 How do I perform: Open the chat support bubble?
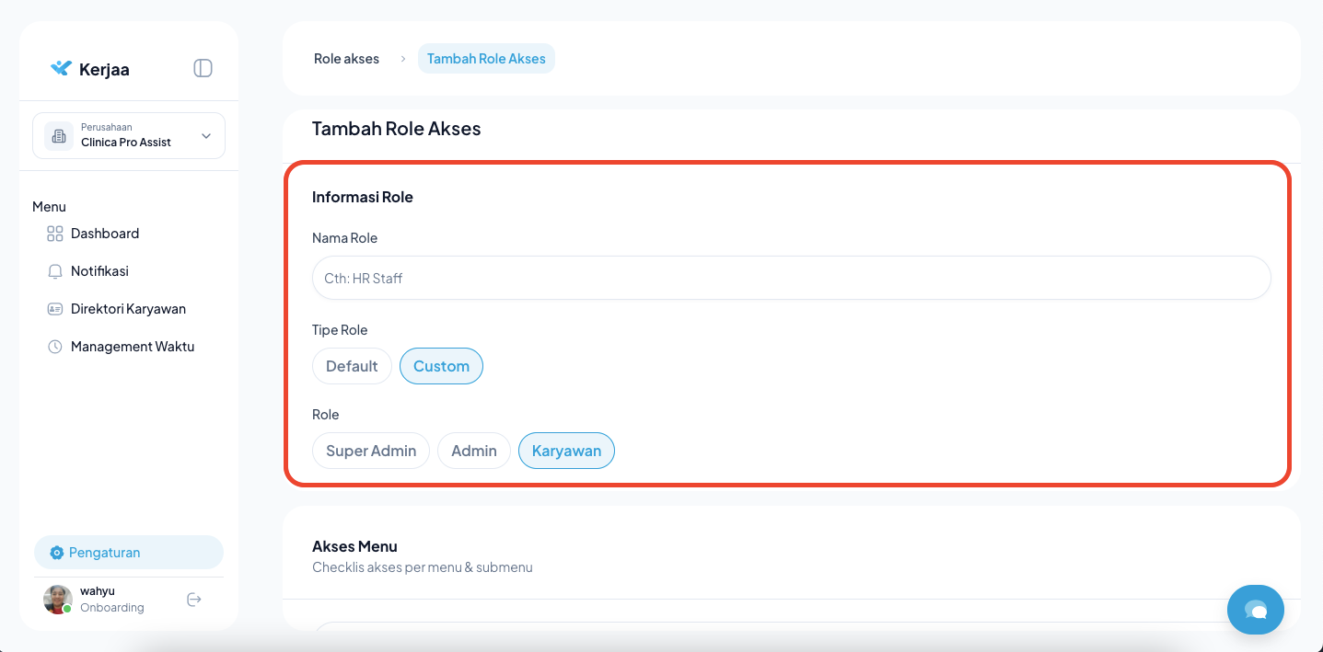click(x=1255, y=609)
